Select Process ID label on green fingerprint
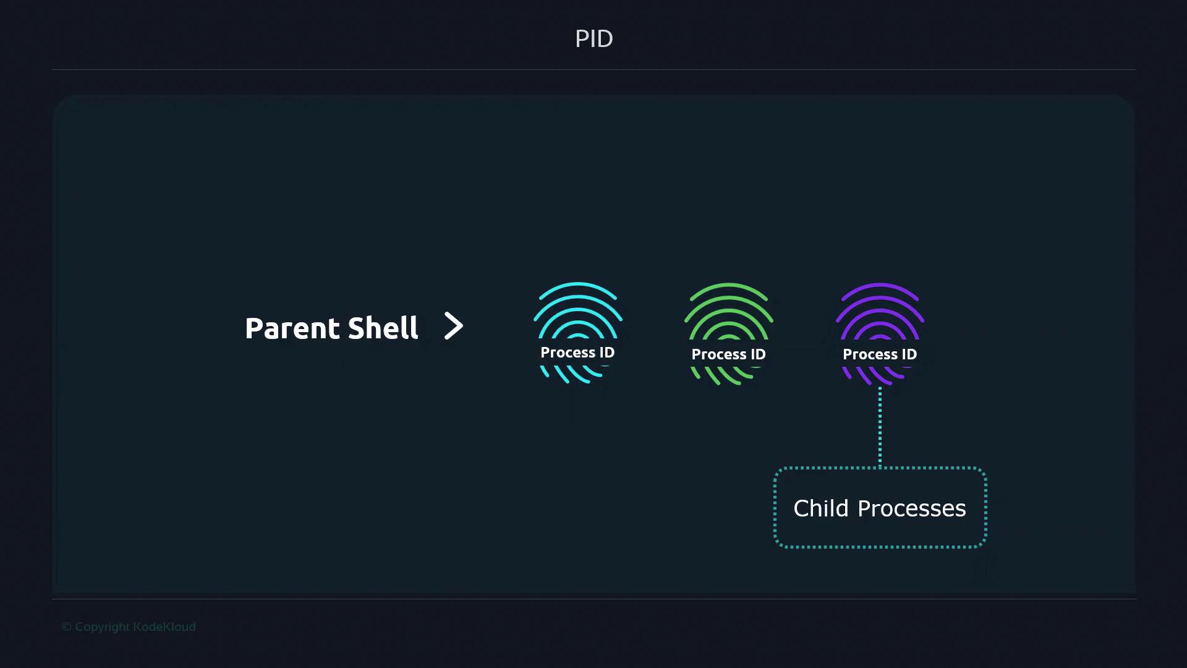The height and width of the screenshot is (668, 1187). [728, 354]
